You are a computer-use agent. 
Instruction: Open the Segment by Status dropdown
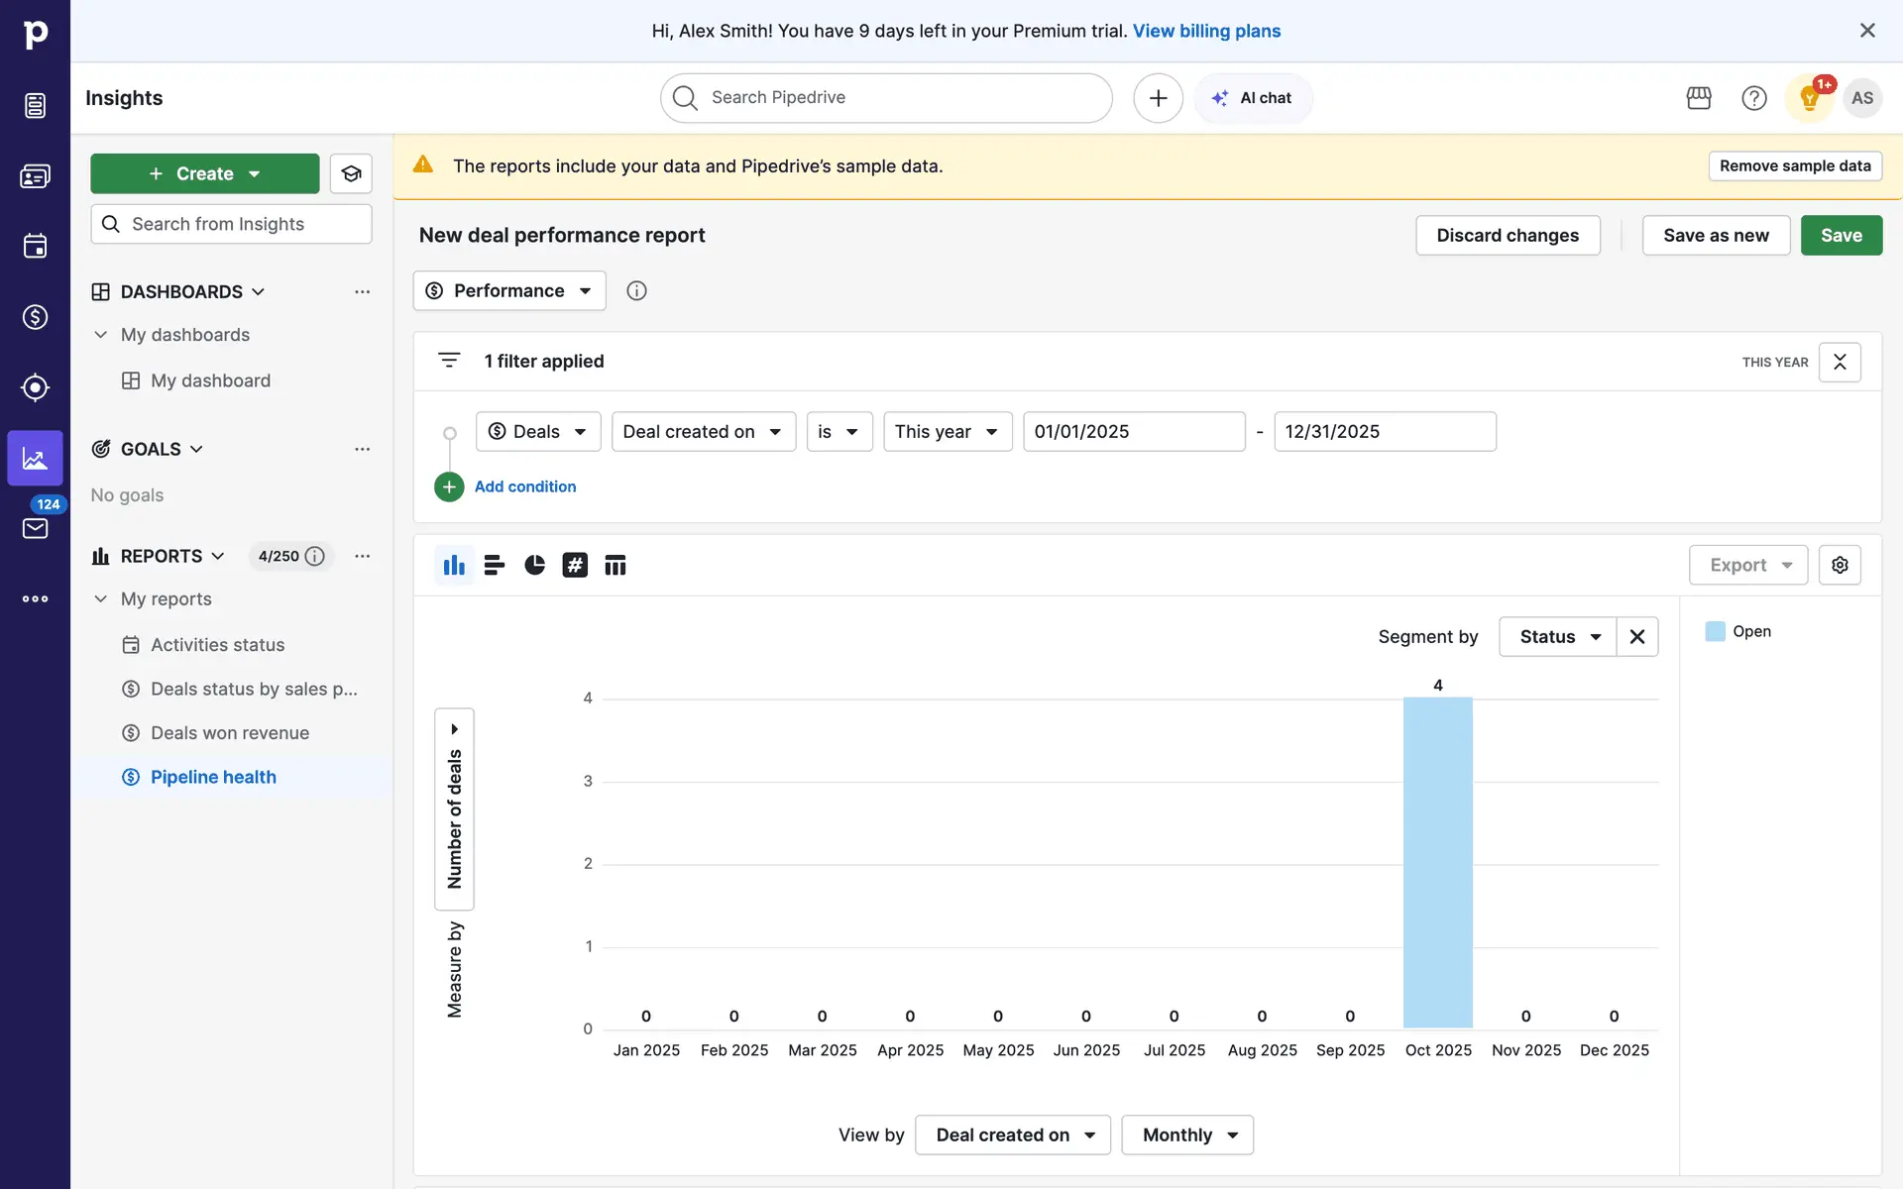[x=1558, y=636]
